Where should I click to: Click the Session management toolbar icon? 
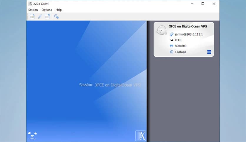point(47,16)
